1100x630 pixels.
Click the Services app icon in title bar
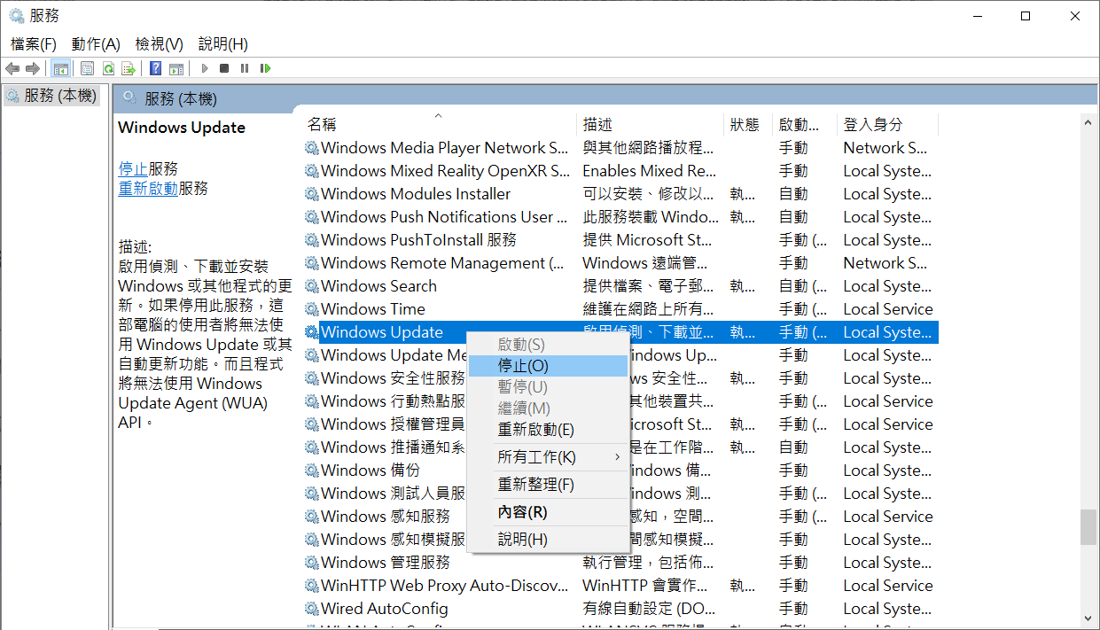click(x=17, y=16)
